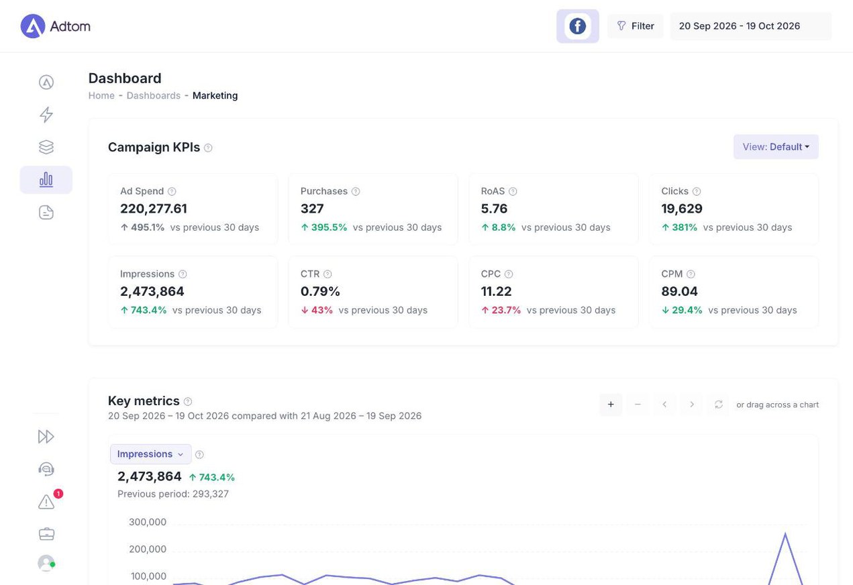Click help icon next to Ad Spend
This screenshot has width=853, height=585.
[x=172, y=191]
